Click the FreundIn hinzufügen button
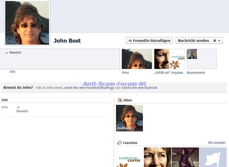 (x=149, y=41)
